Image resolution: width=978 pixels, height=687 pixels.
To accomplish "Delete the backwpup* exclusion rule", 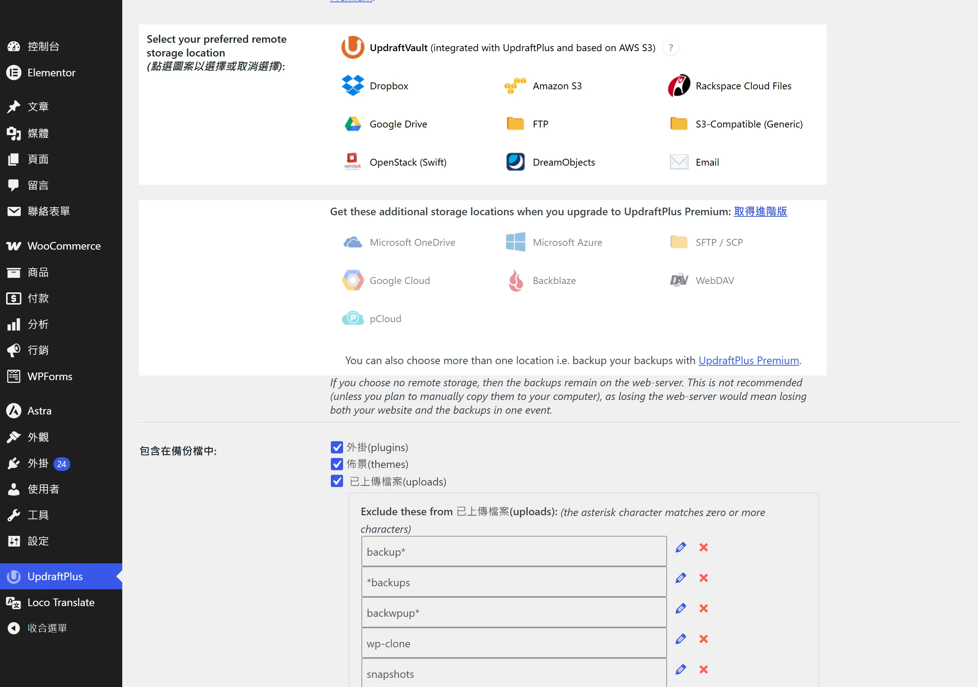I will tap(704, 609).
